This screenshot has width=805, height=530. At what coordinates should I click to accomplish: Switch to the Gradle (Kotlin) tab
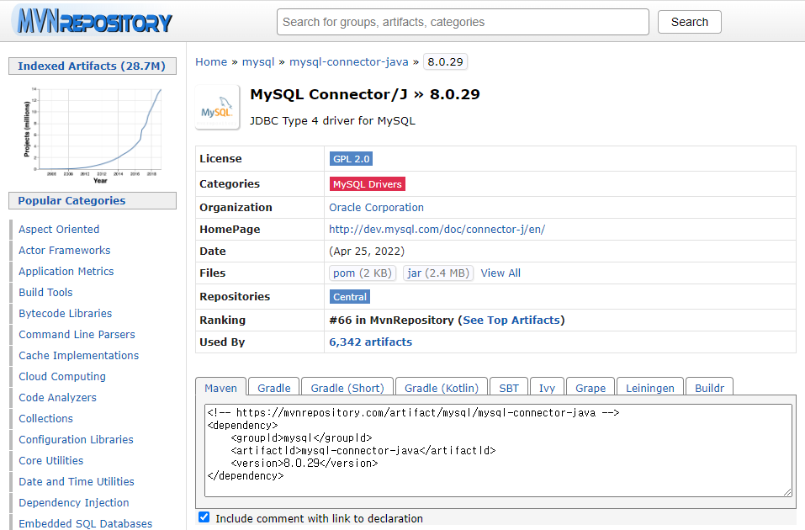point(441,388)
